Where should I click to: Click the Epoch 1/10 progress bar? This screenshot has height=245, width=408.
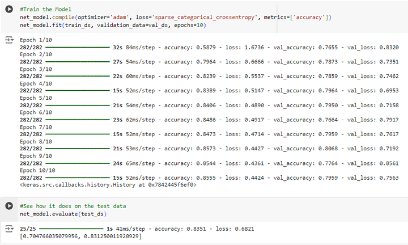tap(77, 48)
